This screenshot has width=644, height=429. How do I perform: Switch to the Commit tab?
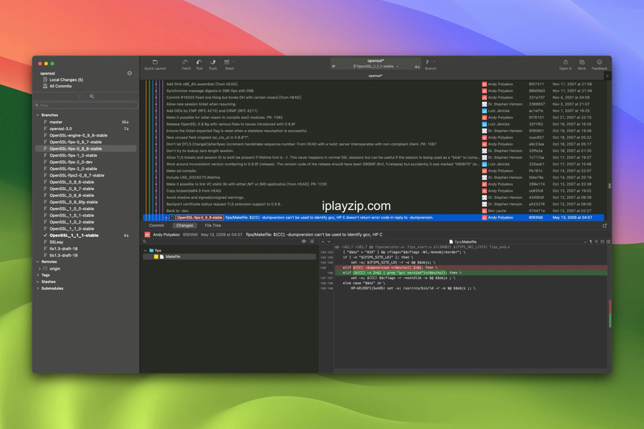click(x=156, y=225)
